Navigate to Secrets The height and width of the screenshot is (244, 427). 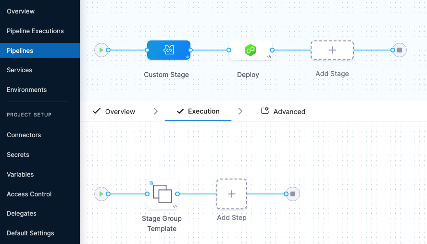(x=18, y=154)
